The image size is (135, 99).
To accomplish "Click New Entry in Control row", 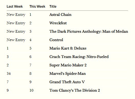I will pyautogui.click(x=16, y=40).
